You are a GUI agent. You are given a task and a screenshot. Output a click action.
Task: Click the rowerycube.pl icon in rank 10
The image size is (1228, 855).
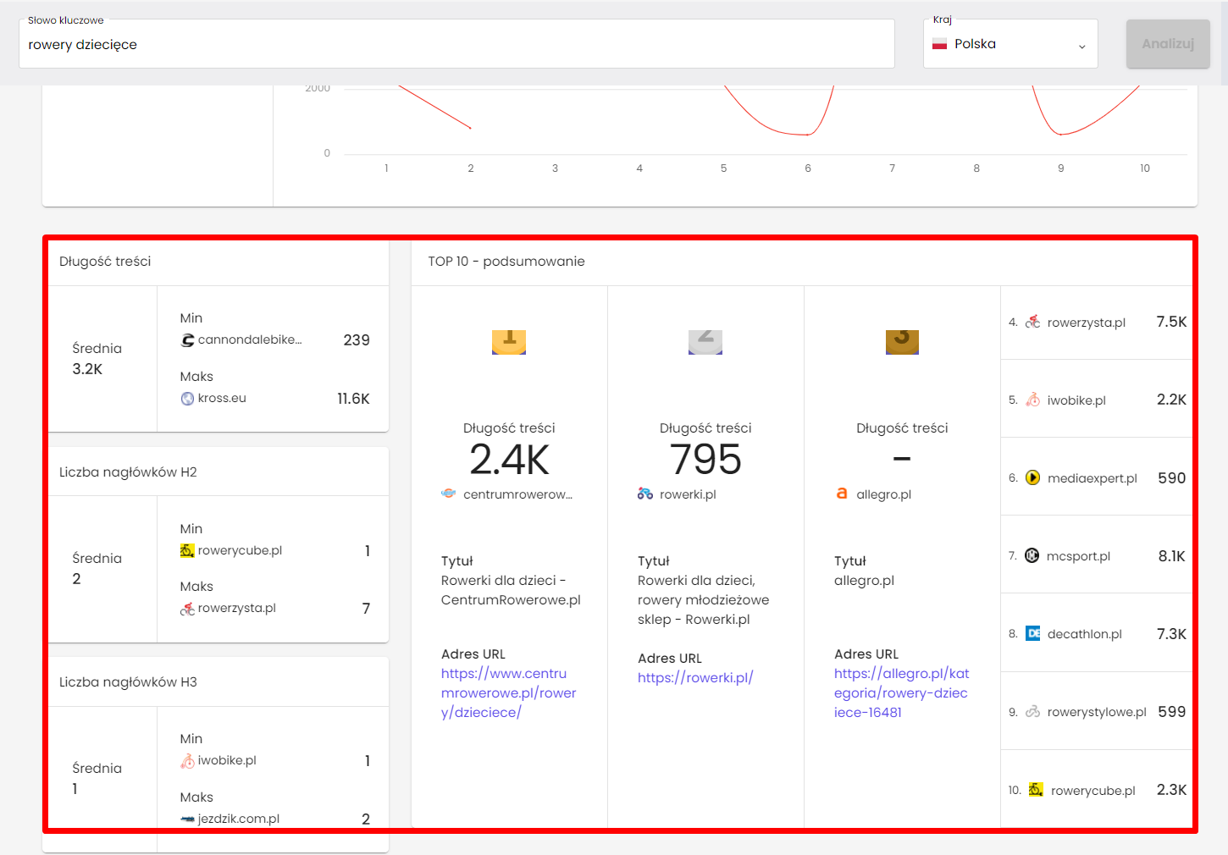click(1036, 790)
